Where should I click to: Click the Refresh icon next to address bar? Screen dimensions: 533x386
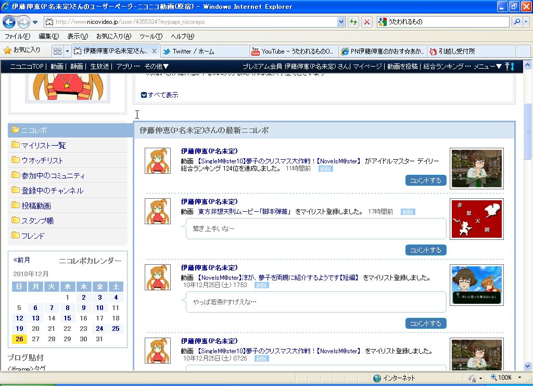353,22
